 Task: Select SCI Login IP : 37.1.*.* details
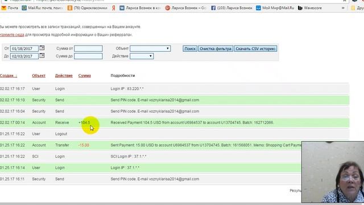[x=129, y=157]
